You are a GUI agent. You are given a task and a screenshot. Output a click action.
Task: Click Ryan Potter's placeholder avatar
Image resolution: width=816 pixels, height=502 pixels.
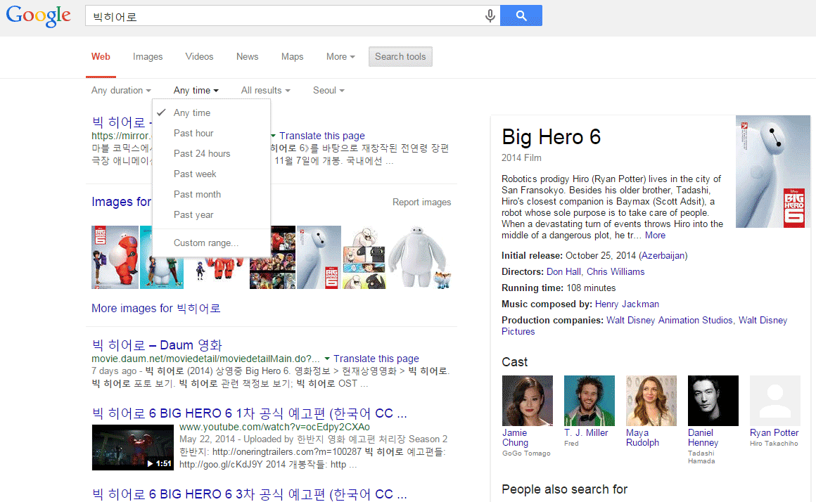[775, 401]
